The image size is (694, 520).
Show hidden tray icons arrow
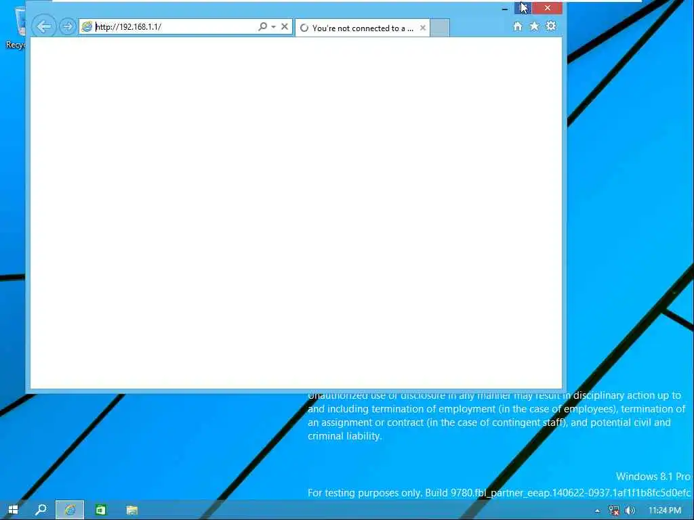598,511
